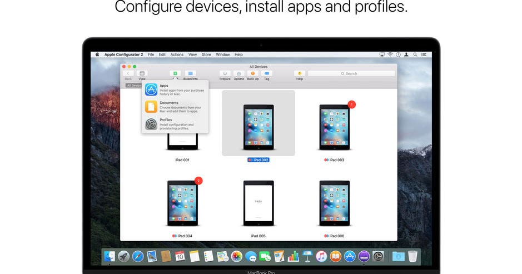Open Notes from the Dock
The image size is (522, 274).
pos(194,256)
